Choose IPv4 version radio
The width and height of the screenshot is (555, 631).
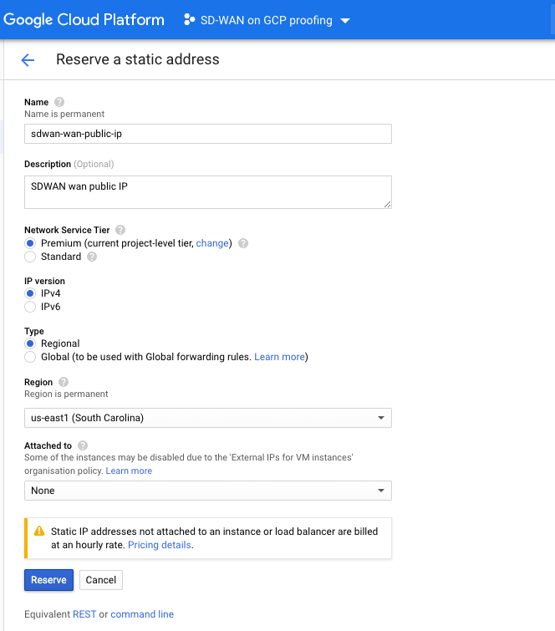click(x=30, y=293)
